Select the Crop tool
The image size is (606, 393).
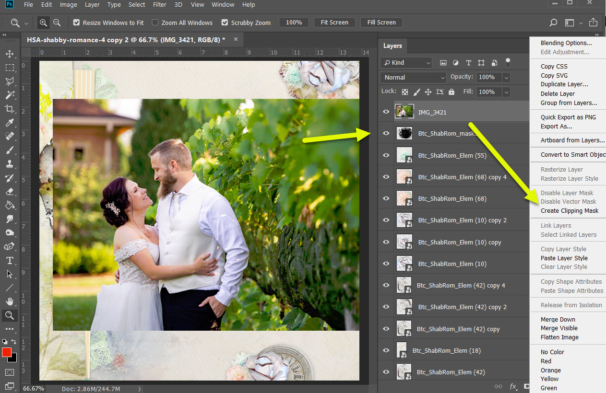pos(10,109)
